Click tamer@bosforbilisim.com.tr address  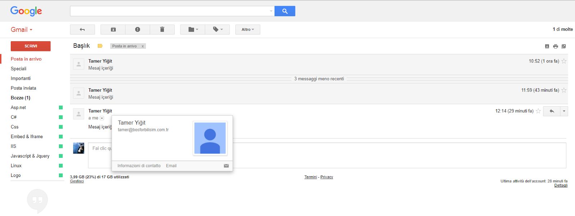click(x=143, y=130)
